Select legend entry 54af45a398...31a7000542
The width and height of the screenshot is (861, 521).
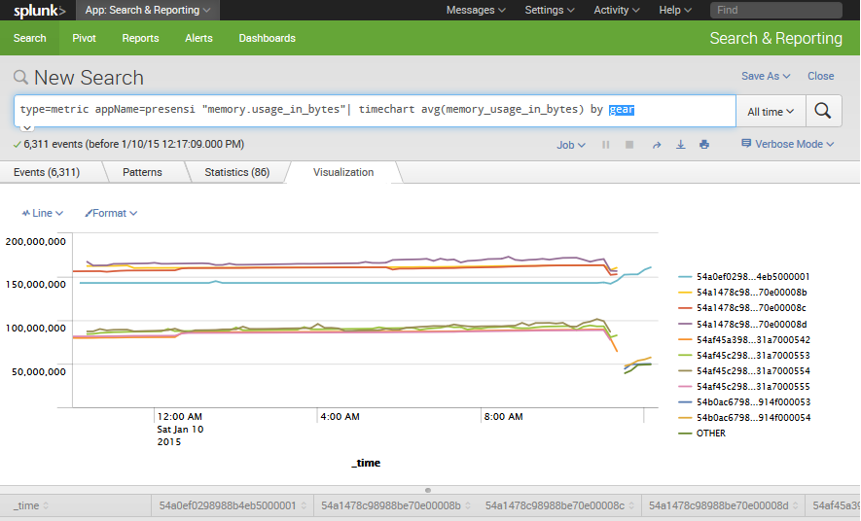pyautogui.click(x=744, y=340)
